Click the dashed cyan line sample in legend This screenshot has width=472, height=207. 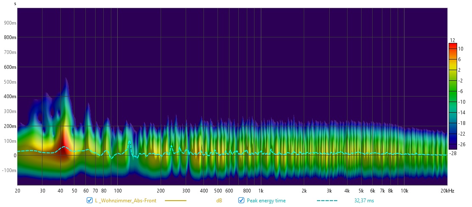pos(327,201)
